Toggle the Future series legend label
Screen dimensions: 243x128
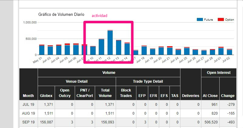[x=209, y=20]
